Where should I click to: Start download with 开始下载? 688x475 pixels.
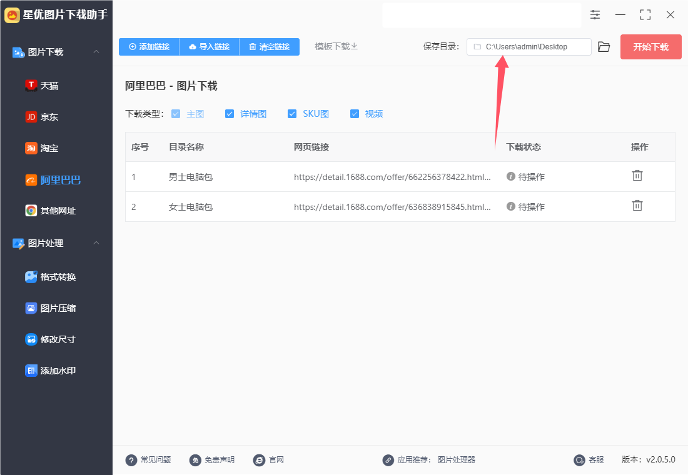tap(650, 47)
